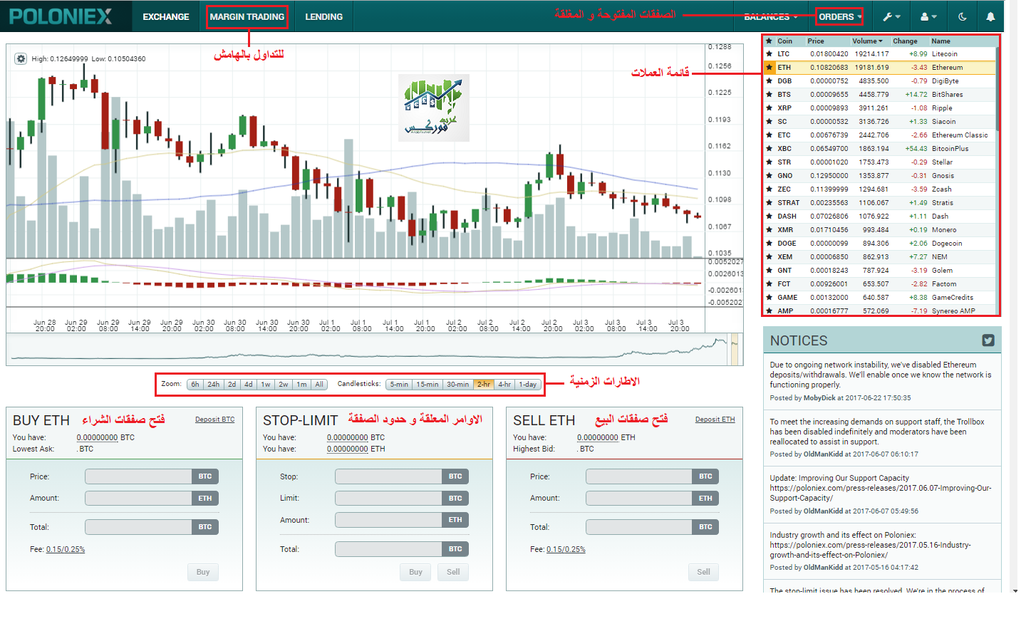This screenshot has height=641, width=1026.
Task: Open the user account menu
Action: [x=928, y=16]
